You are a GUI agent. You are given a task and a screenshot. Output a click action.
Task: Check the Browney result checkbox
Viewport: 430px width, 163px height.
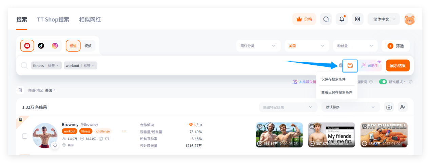(x=25, y=136)
